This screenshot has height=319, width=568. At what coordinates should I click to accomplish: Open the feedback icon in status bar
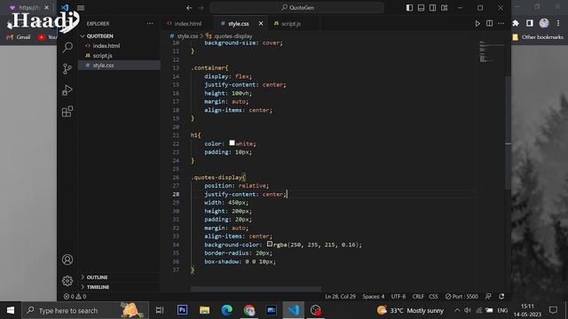488,297
